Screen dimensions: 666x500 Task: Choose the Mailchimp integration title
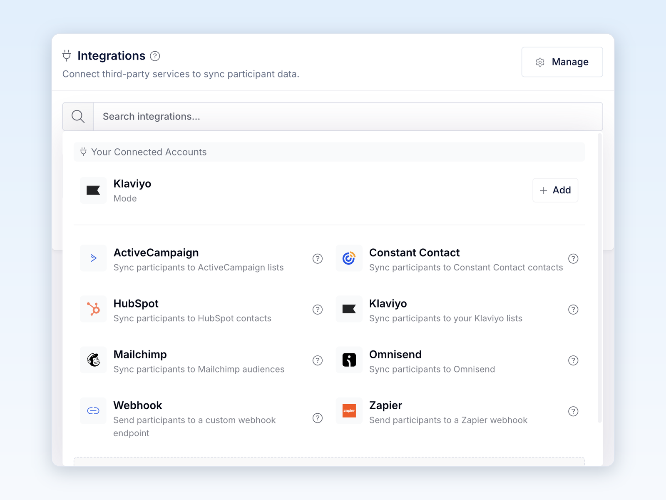tap(140, 355)
